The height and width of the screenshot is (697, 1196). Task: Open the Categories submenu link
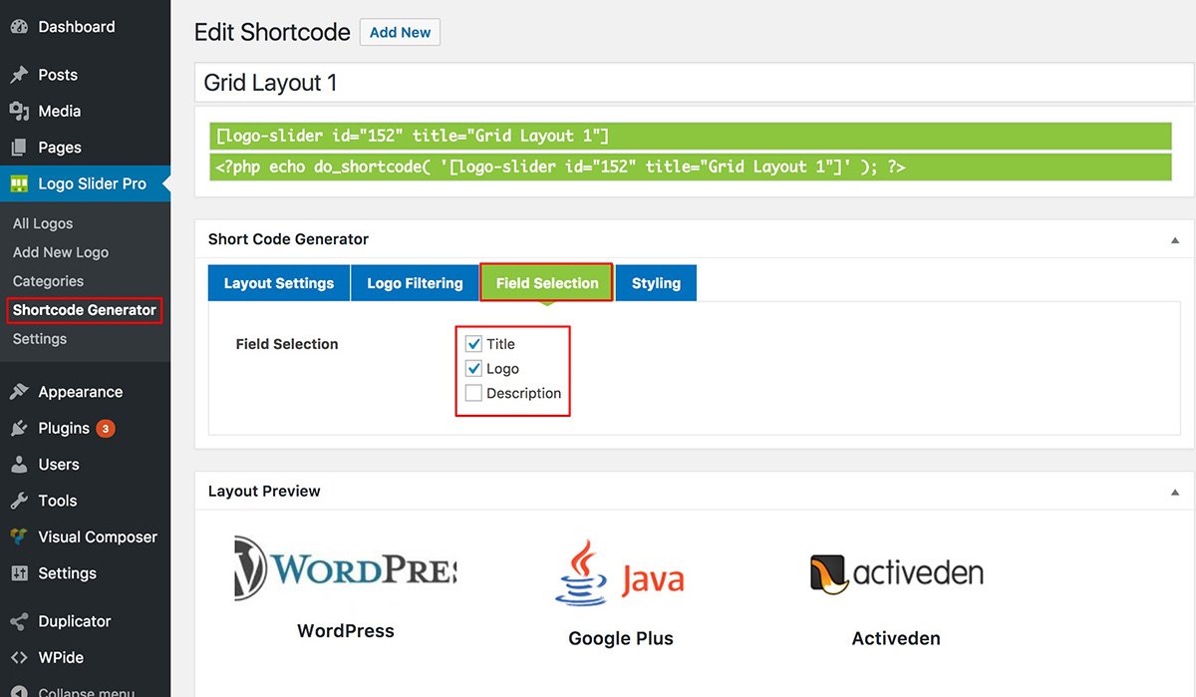(x=48, y=281)
